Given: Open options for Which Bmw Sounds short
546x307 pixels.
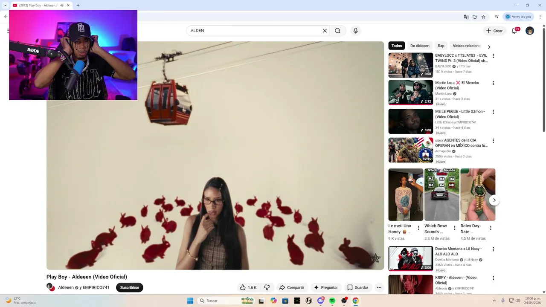Looking at the screenshot, I should (x=454, y=228).
